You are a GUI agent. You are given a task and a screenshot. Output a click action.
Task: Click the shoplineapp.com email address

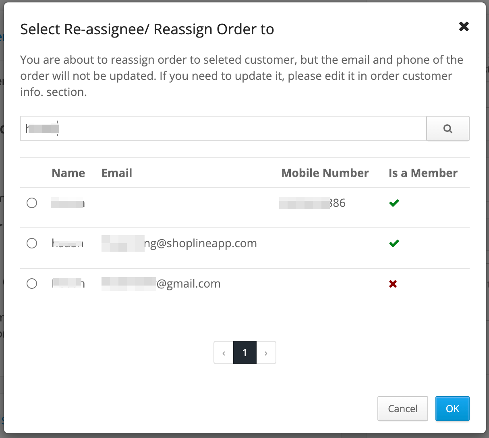click(x=179, y=243)
